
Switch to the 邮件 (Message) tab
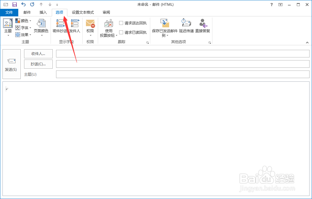pyautogui.click(x=27, y=12)
